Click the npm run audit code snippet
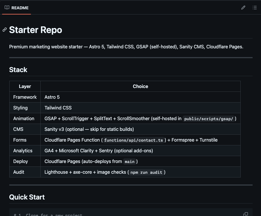 (146, 172)
